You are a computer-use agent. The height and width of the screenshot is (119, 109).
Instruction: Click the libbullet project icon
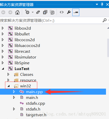[x=10, y=34]
